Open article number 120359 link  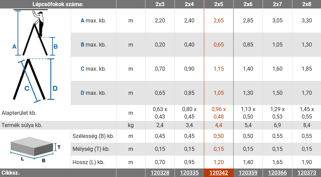coord(248,173)
